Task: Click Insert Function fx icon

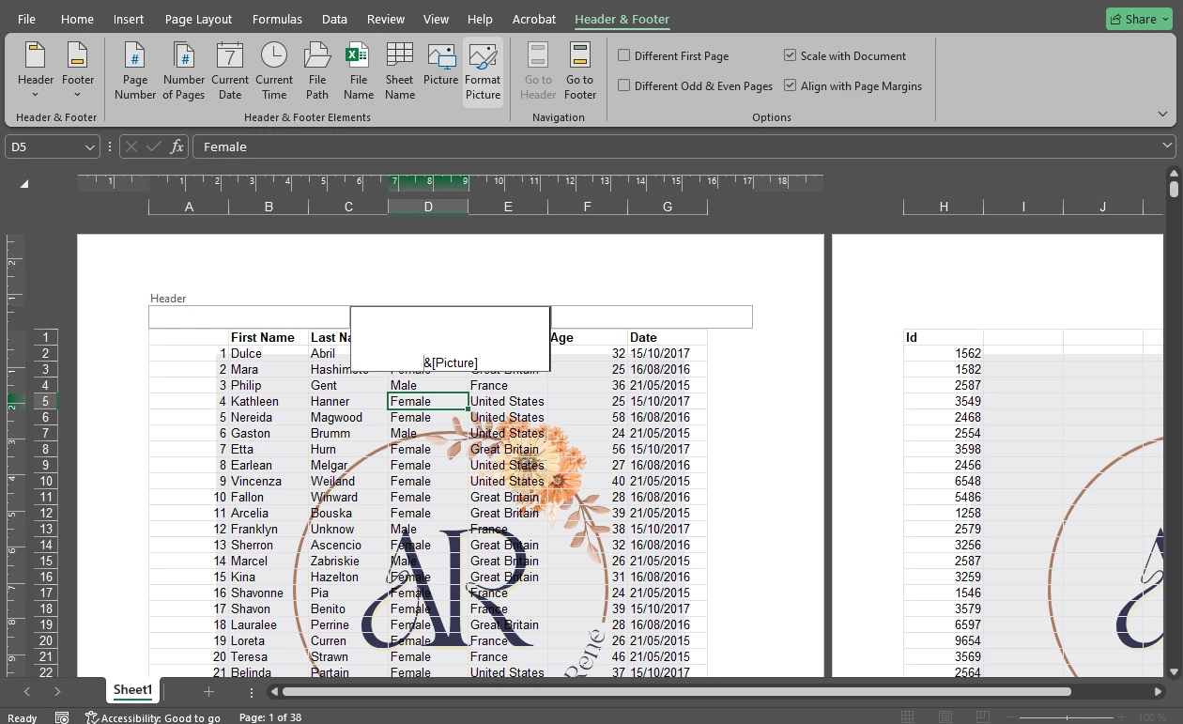Action: pos(177,146)
